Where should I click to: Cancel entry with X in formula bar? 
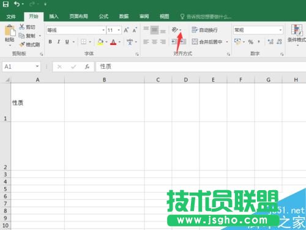(x=59, y=67)
